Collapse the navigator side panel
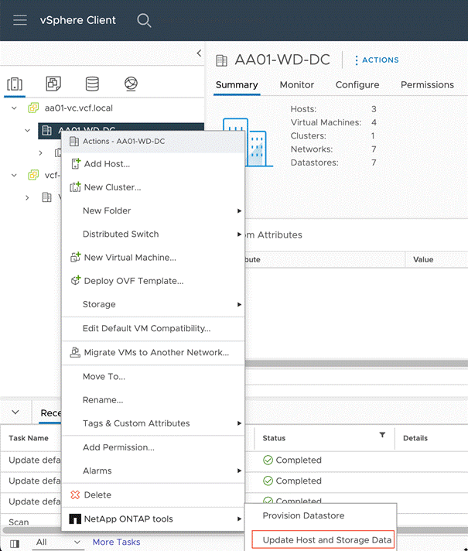Screen dimensions: 468x551 click(199, 53)
